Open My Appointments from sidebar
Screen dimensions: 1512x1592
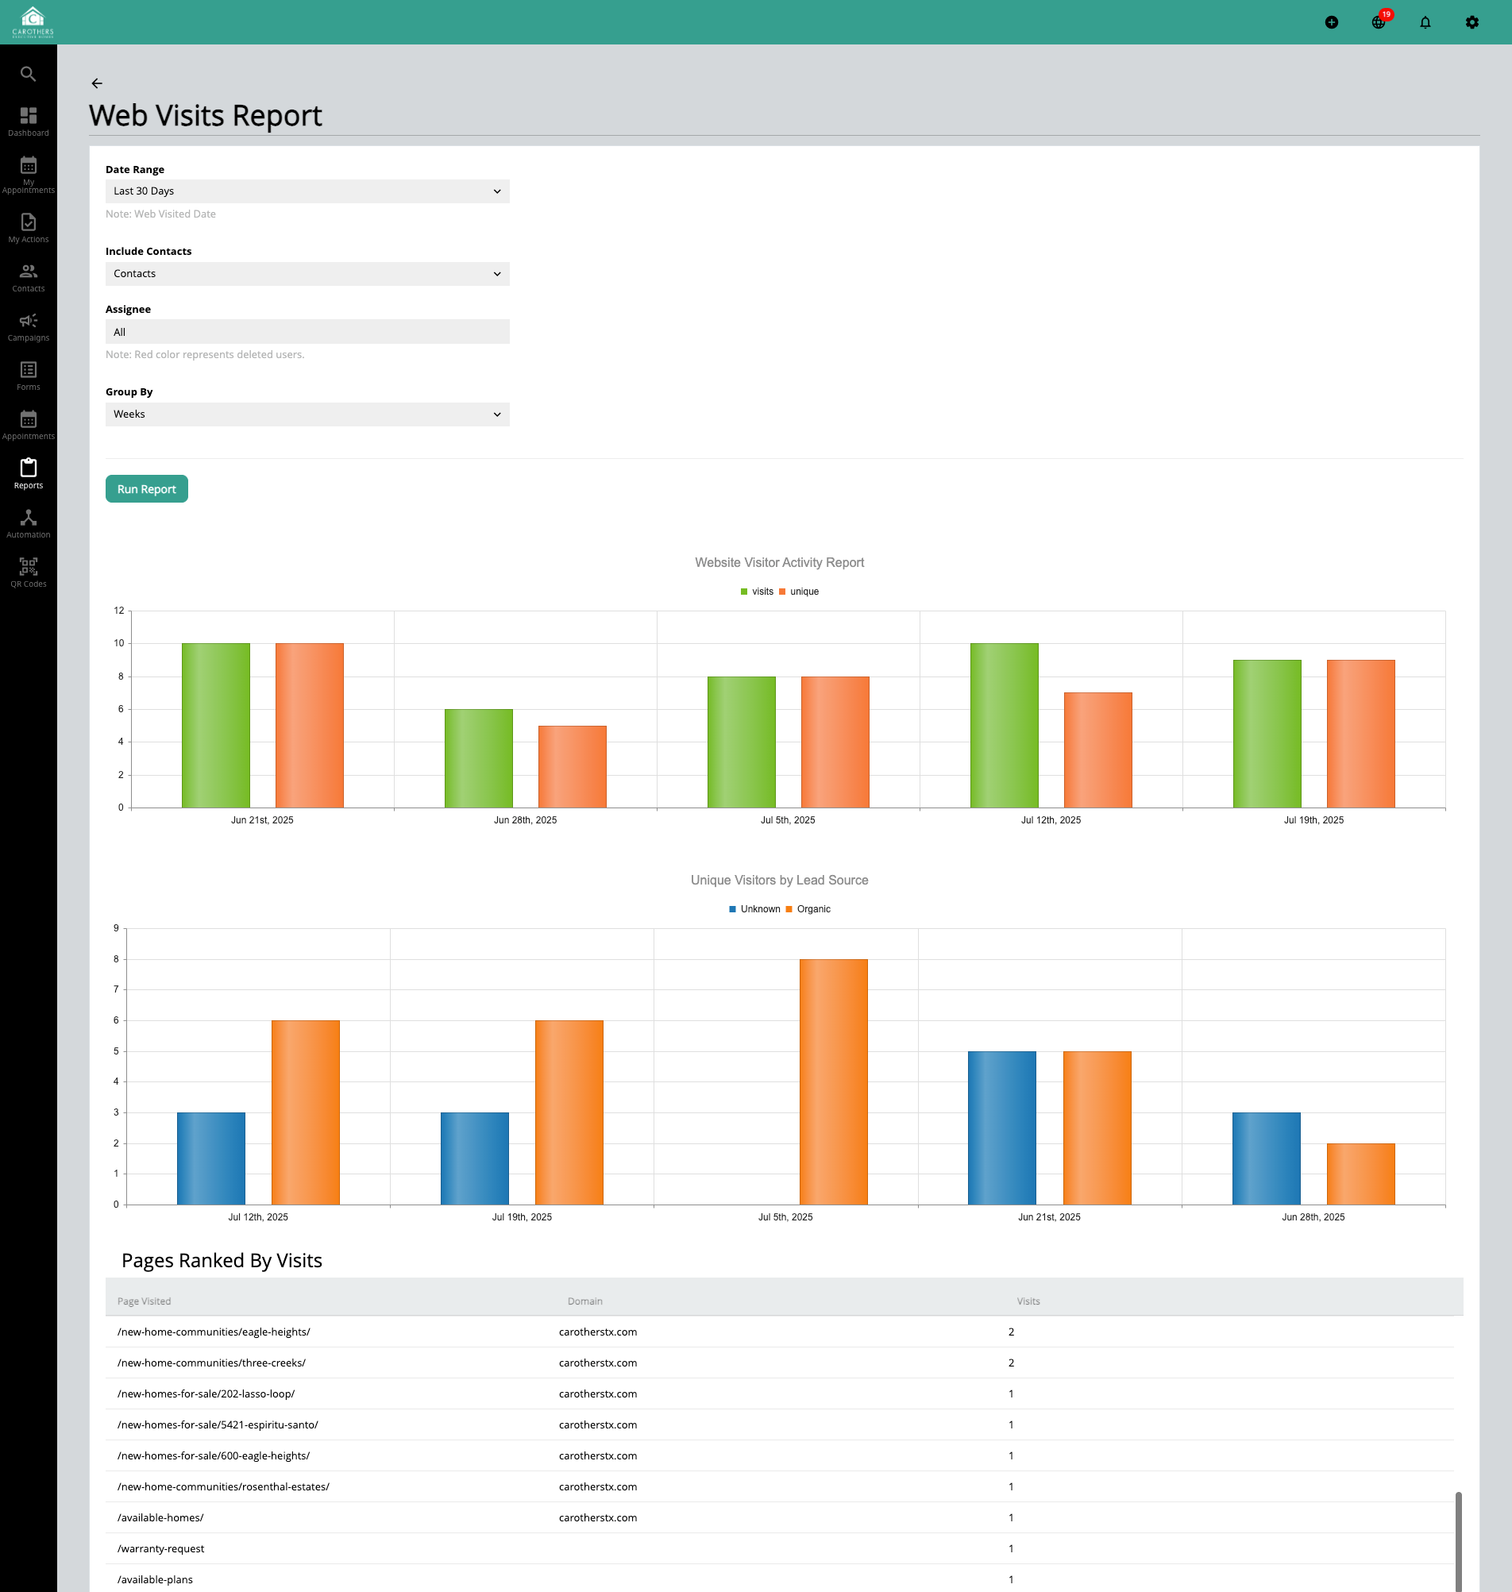[x=29, y=175]
